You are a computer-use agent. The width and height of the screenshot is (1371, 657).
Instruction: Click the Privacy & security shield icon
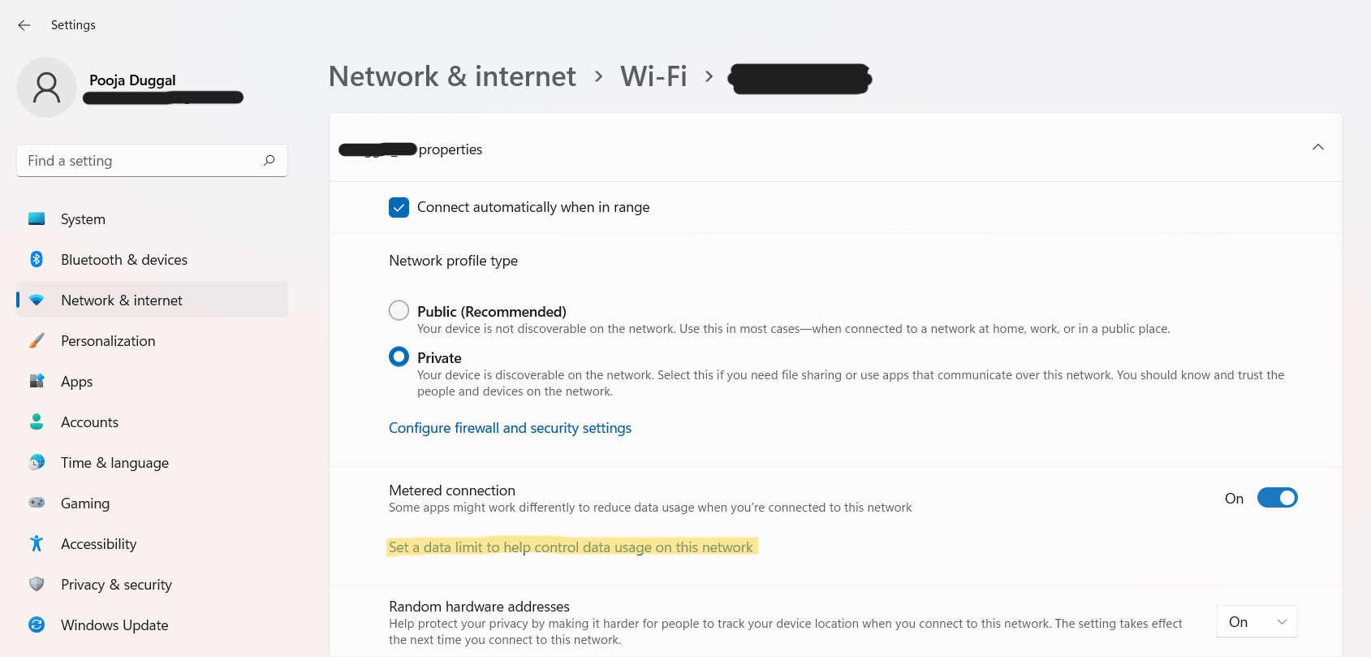tap(37, 585)
